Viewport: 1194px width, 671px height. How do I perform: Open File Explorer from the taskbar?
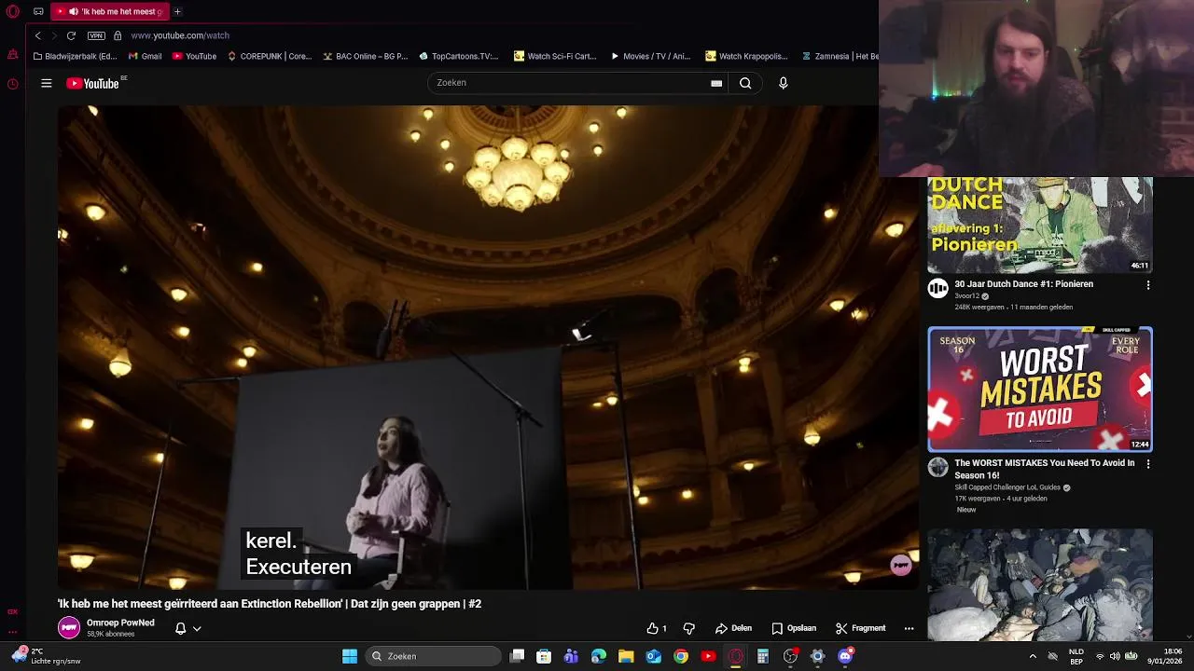626,656
